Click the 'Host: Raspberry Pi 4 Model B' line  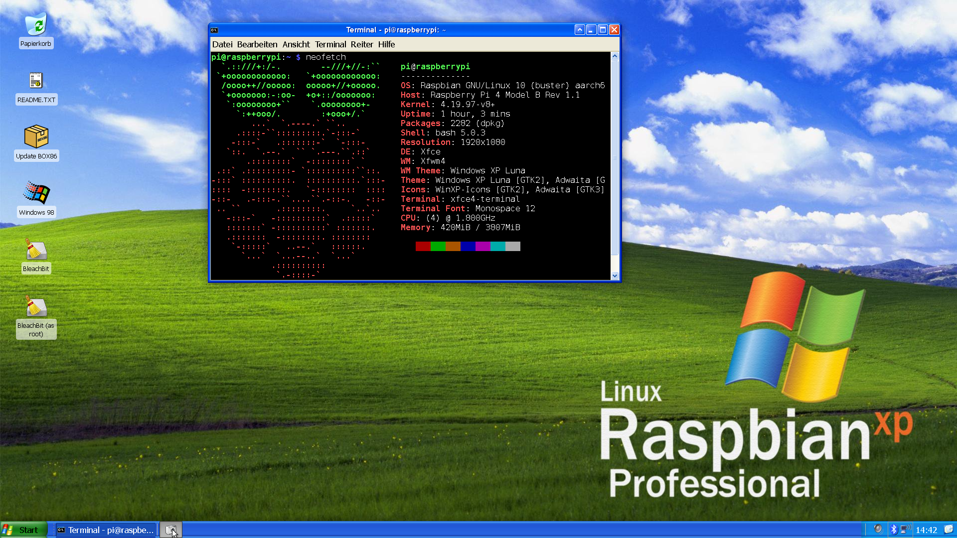click(490, 95)
